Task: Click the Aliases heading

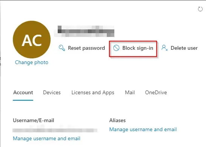Action: coord(117,120)
